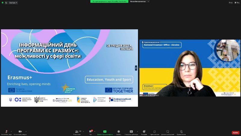The height and width of the screenshot is (136, 241).
Task: Open View Options menu at top
Action: point(139,2)
